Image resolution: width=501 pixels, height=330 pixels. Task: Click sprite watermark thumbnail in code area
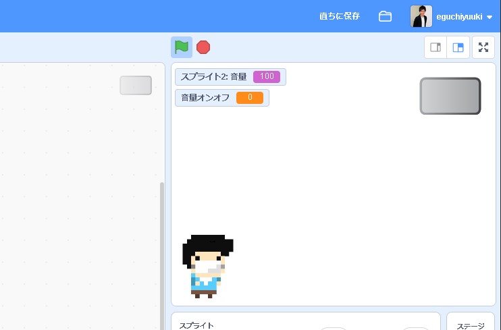click(136, 85)
